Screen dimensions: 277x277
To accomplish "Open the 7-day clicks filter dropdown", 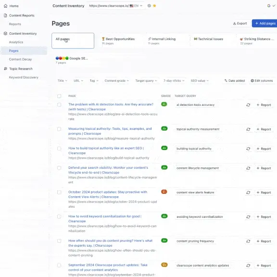I will click(174, 81).
